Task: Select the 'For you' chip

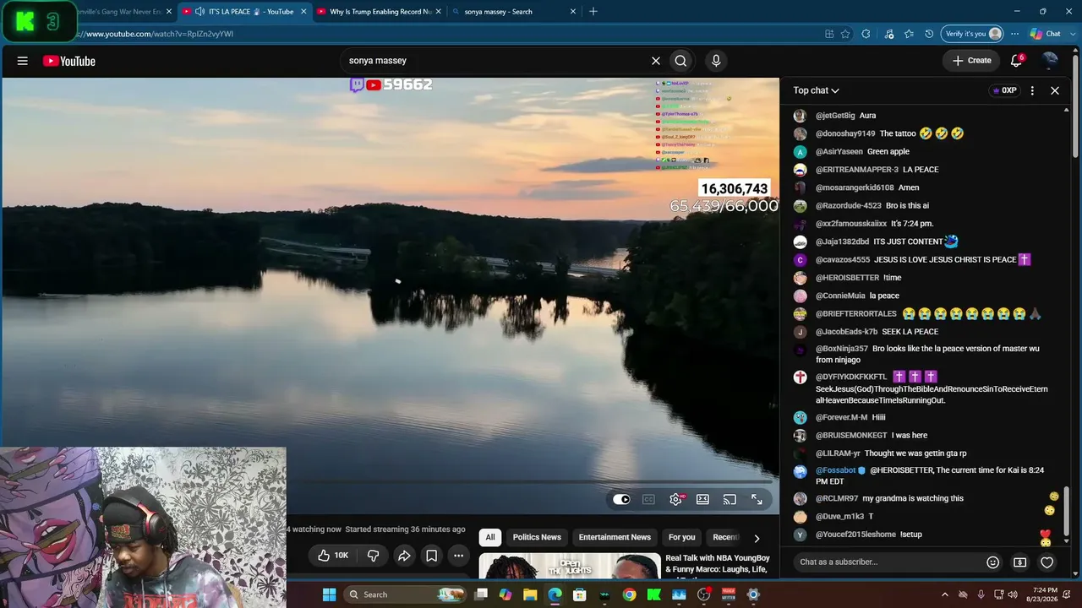Action: pyautogui.click(x=681, y=537)
